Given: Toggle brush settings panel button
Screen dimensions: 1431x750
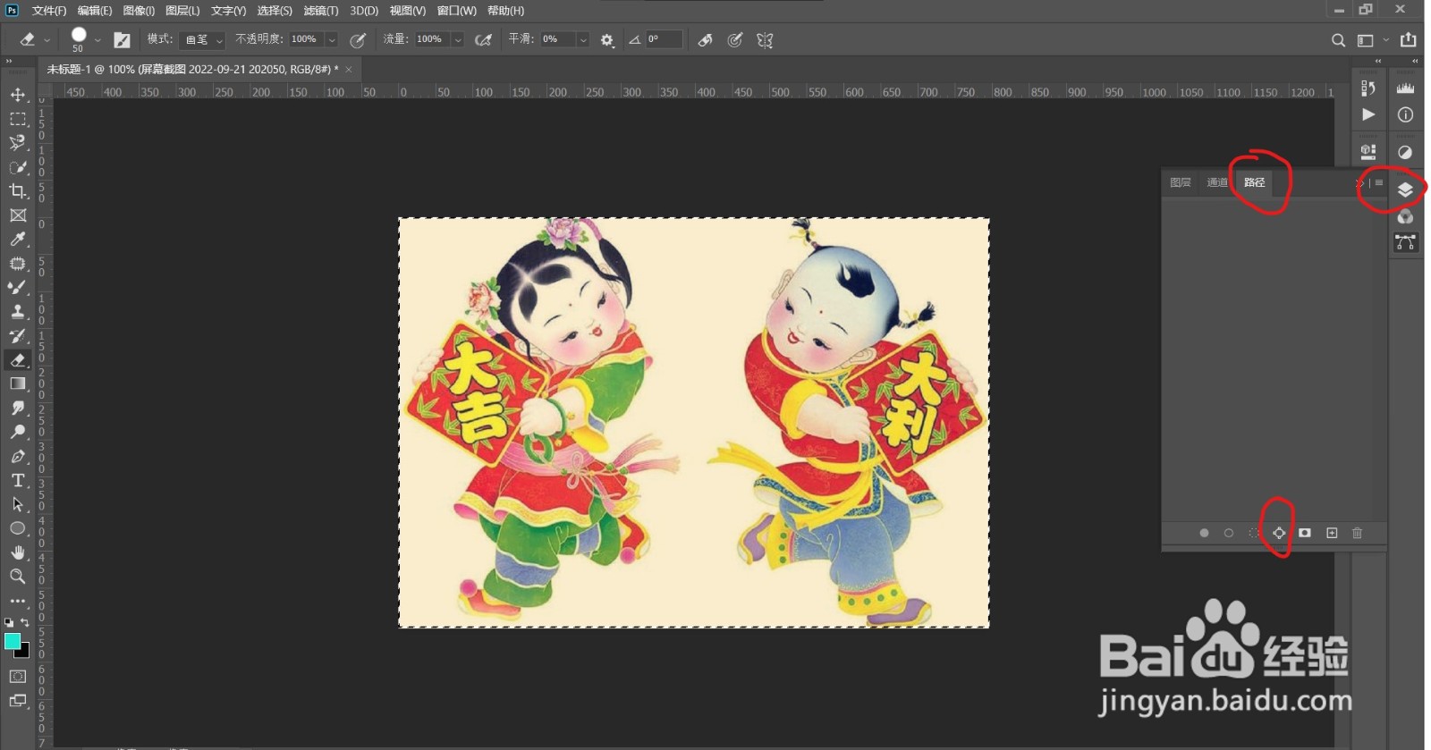Looking at the screenshot, I should click(x=122, y=40).
